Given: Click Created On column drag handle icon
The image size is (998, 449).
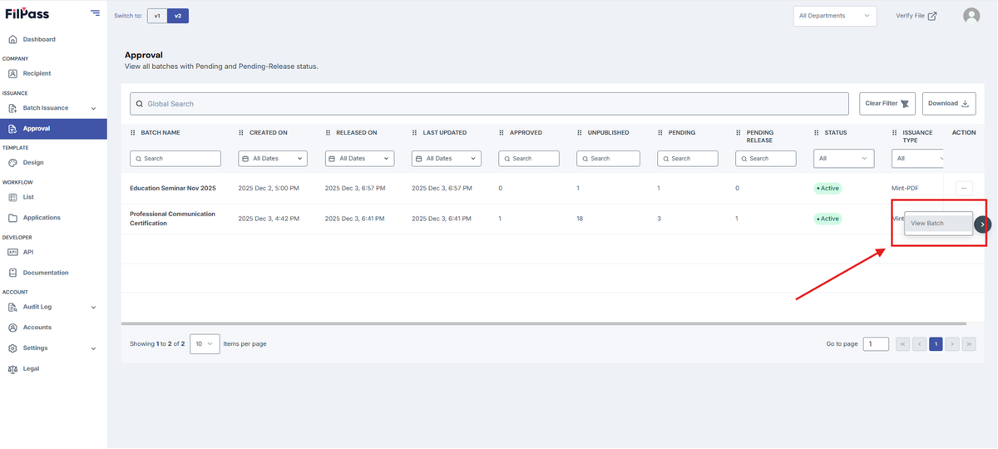Looking at the screenshot, I should point(241,133).
